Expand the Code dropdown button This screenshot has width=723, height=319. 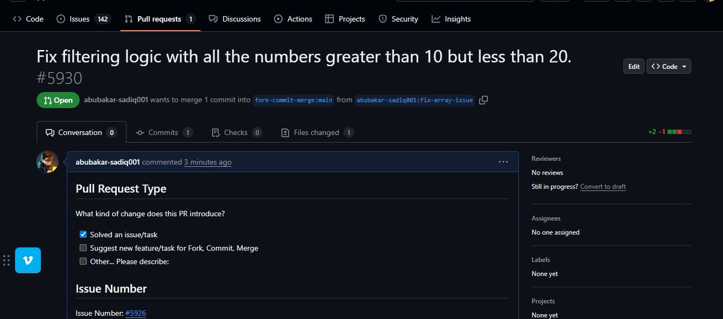(669, 66)
